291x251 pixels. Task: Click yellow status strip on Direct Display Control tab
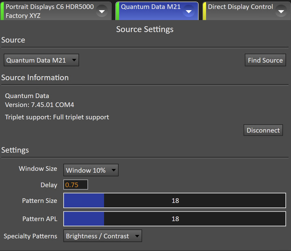point(204,11)
